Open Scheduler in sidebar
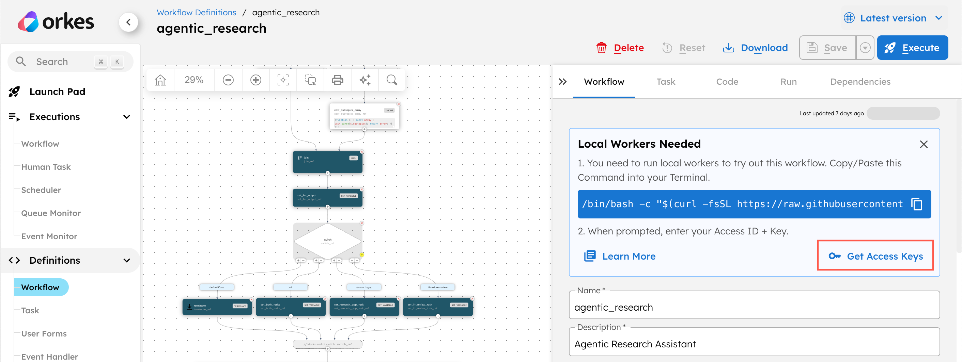The image size is (962, 362). 41,190
